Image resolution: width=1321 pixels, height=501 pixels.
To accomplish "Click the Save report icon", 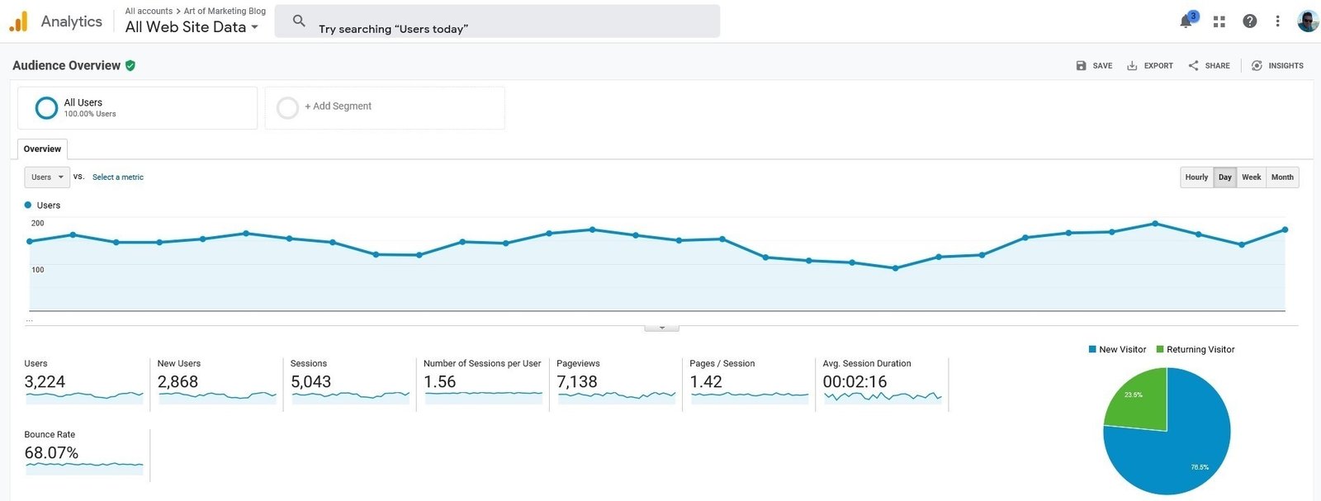I will pos(1081,65).
